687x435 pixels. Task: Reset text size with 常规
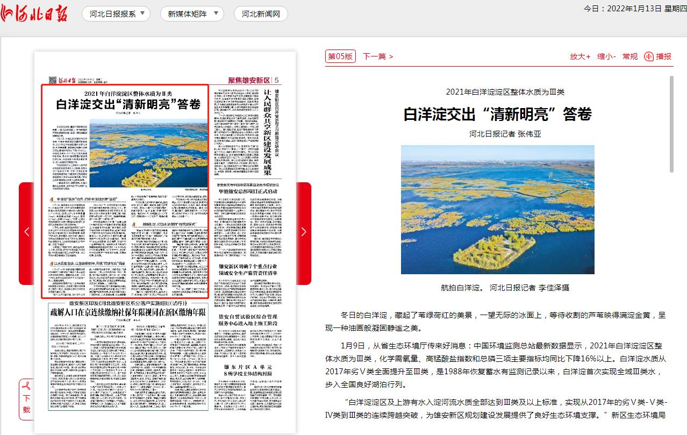click(630, 56)
